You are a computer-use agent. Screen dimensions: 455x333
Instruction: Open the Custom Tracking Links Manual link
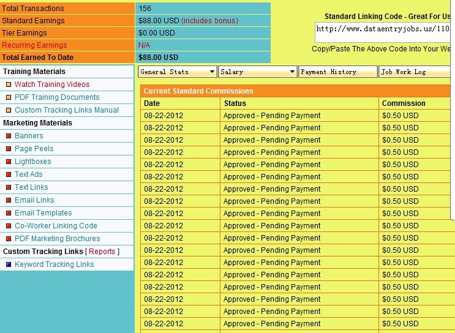coord(67,110)
